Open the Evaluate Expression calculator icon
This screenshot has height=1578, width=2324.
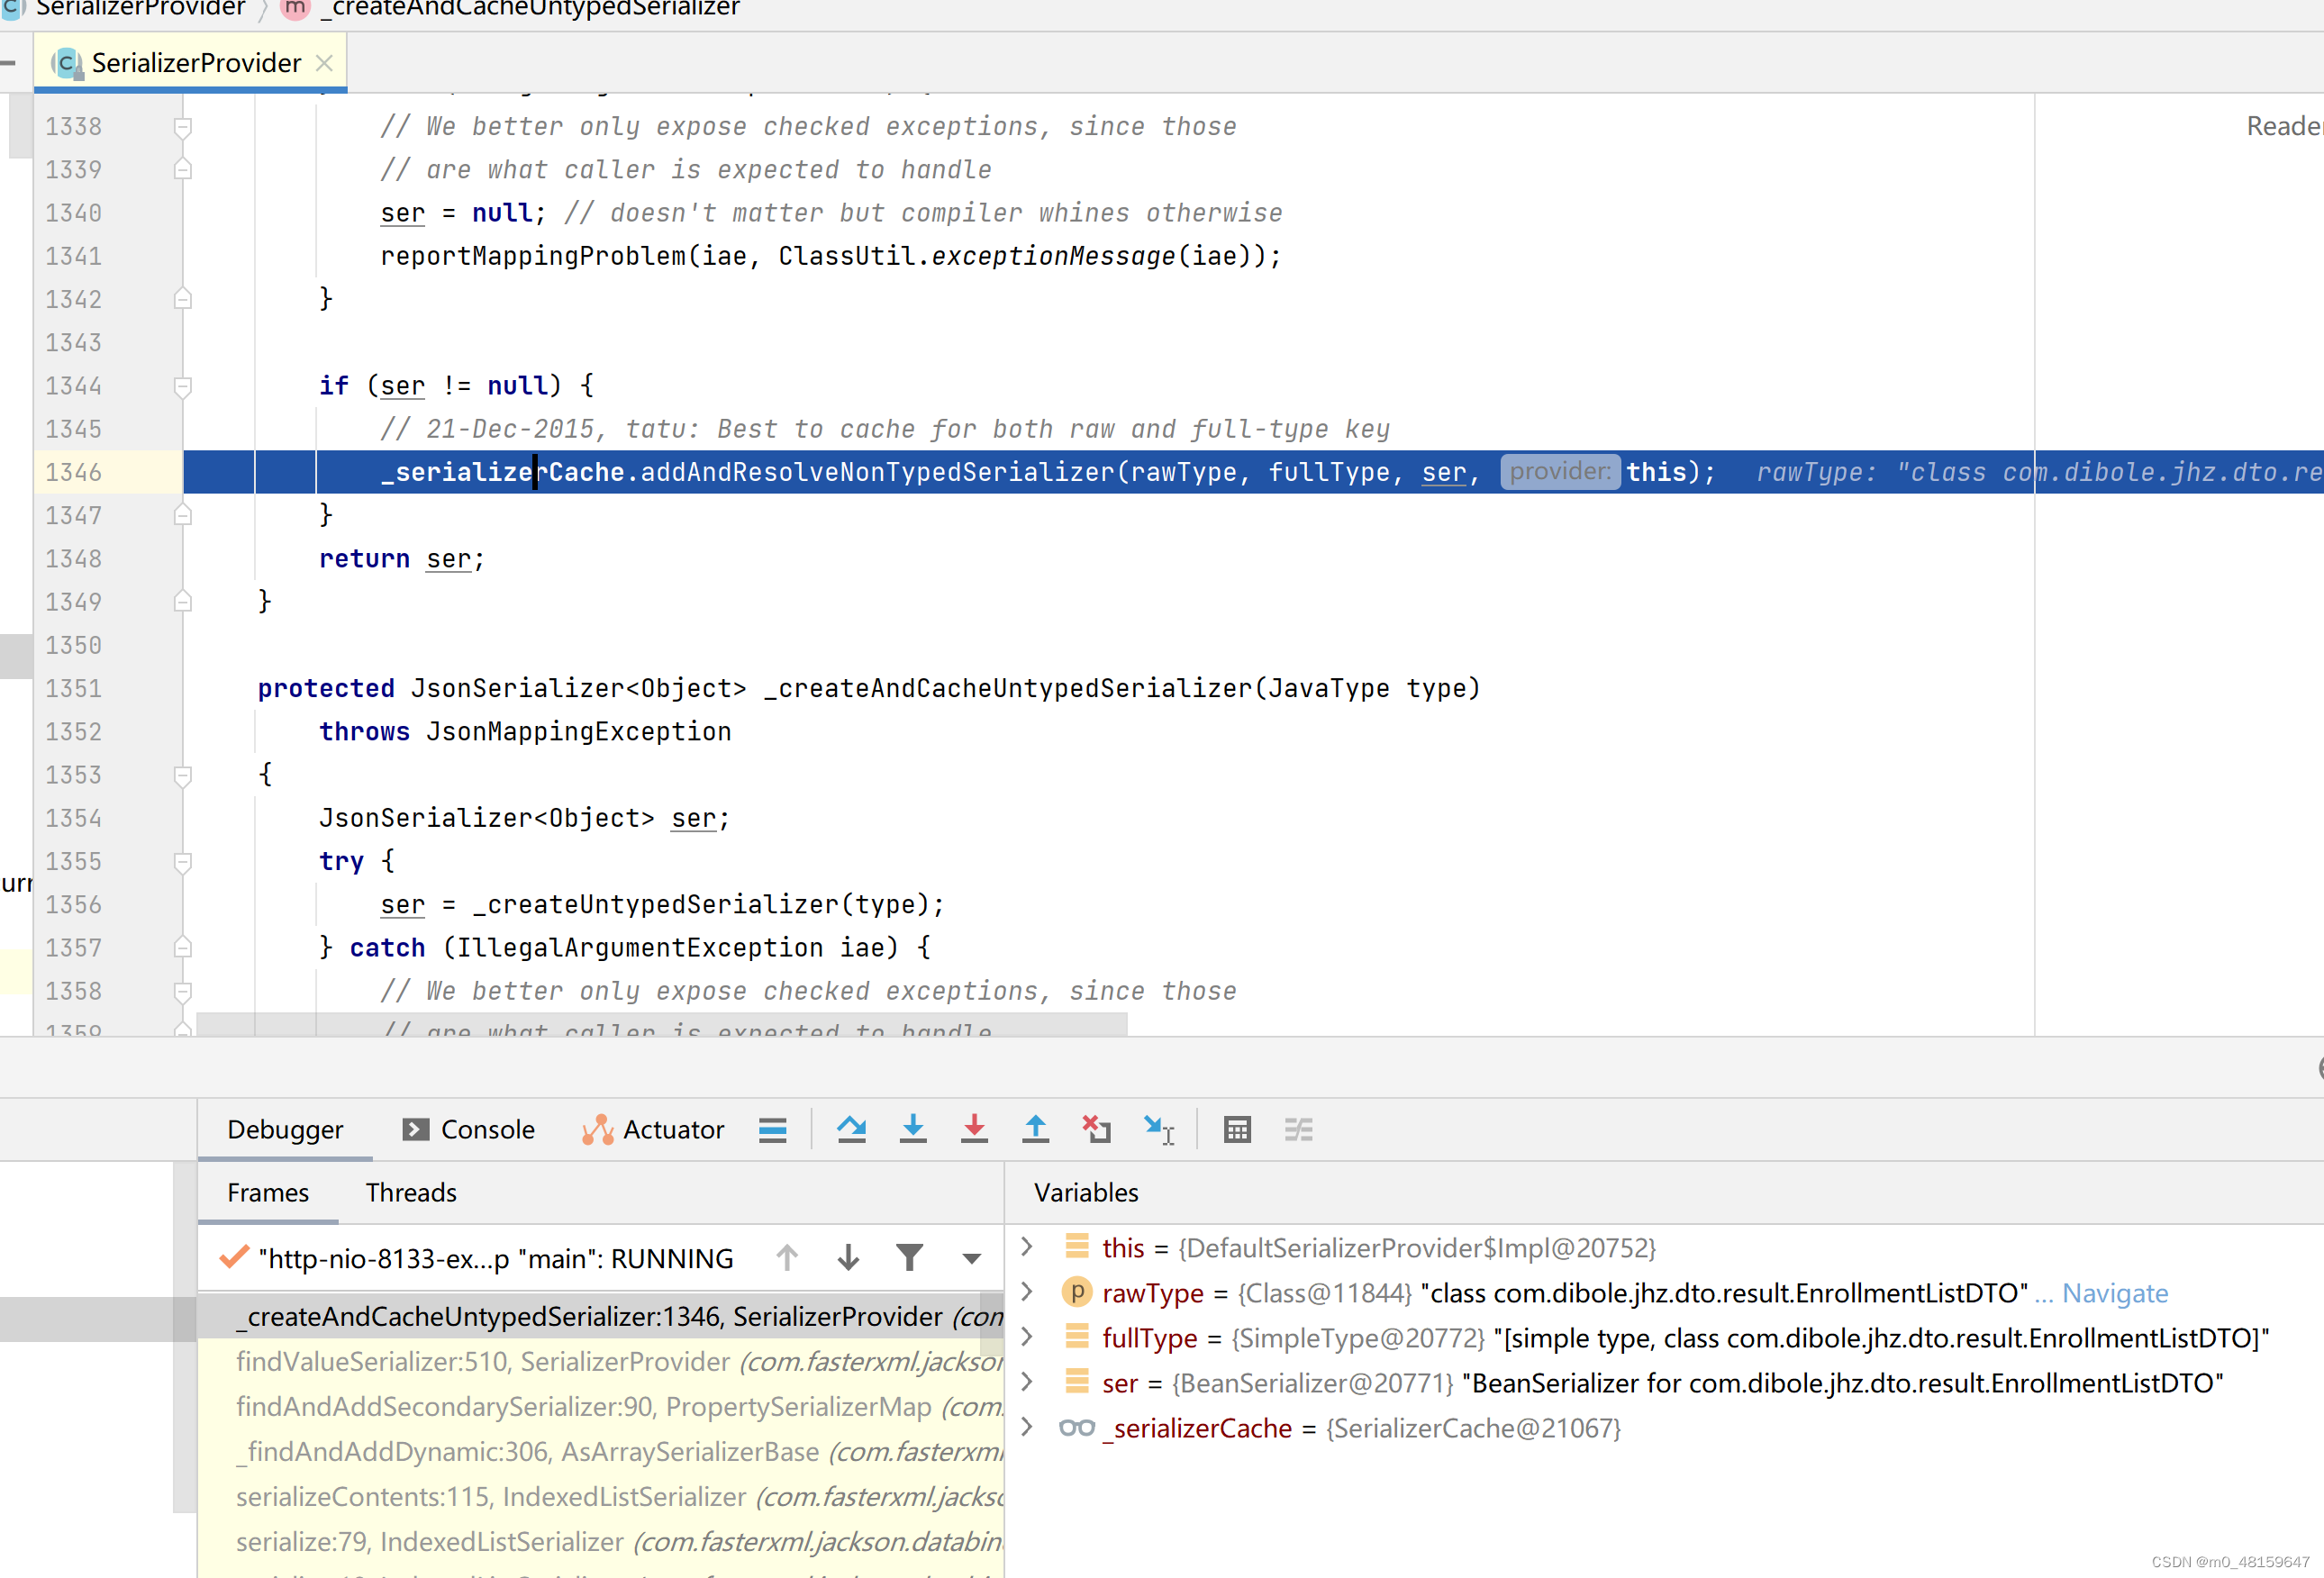(x=1237, y=1129)
